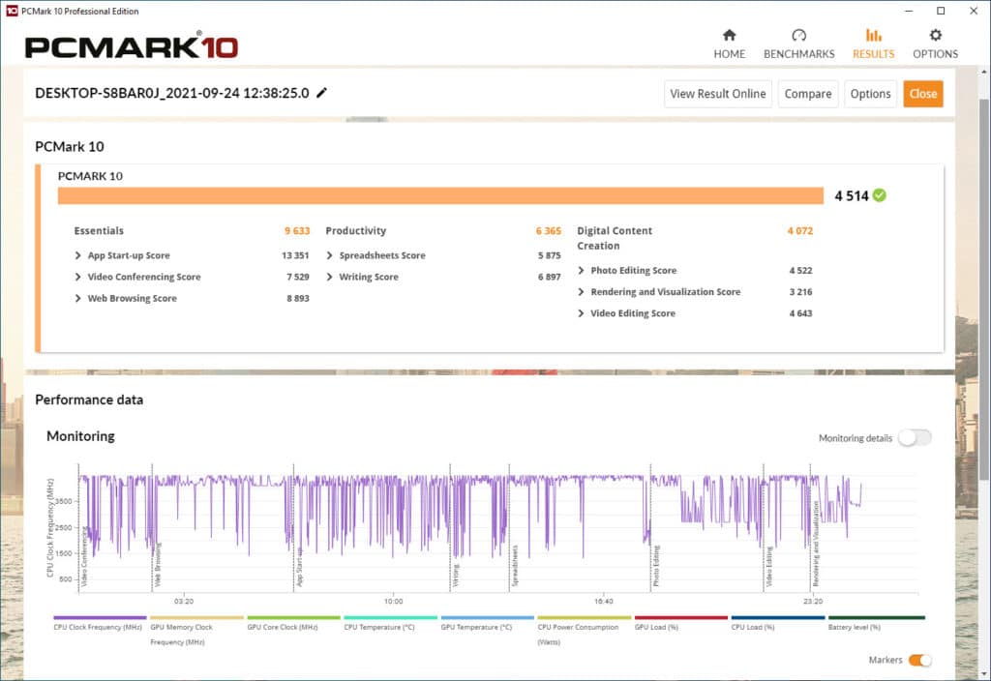
Task: Click the App Start-up value 13 351
Action: point(295,255)
